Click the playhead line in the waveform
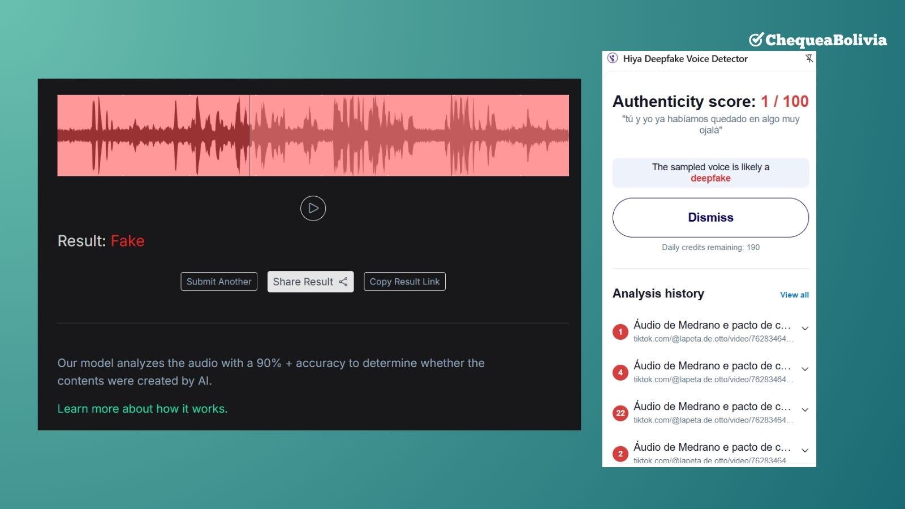 point(249,136)
